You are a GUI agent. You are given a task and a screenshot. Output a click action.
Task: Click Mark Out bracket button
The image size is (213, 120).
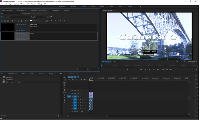point(136,70)
